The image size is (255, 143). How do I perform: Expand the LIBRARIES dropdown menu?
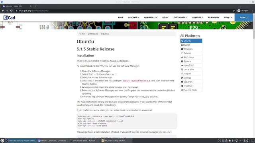tap(197, 17)
